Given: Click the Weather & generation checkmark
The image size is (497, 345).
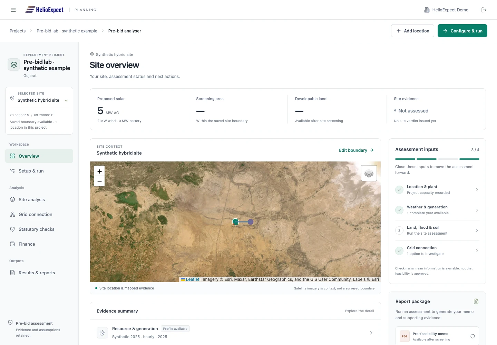Looking at the screenshot, I should (399, 210).
